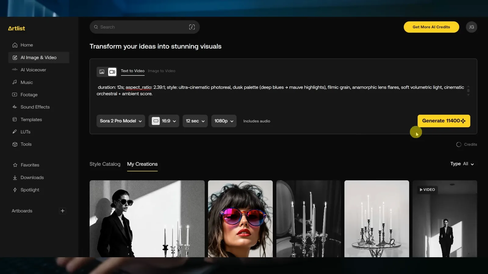488x274 pixels.
Task: Select the Text to Video tab
Action: pos(133,71)
